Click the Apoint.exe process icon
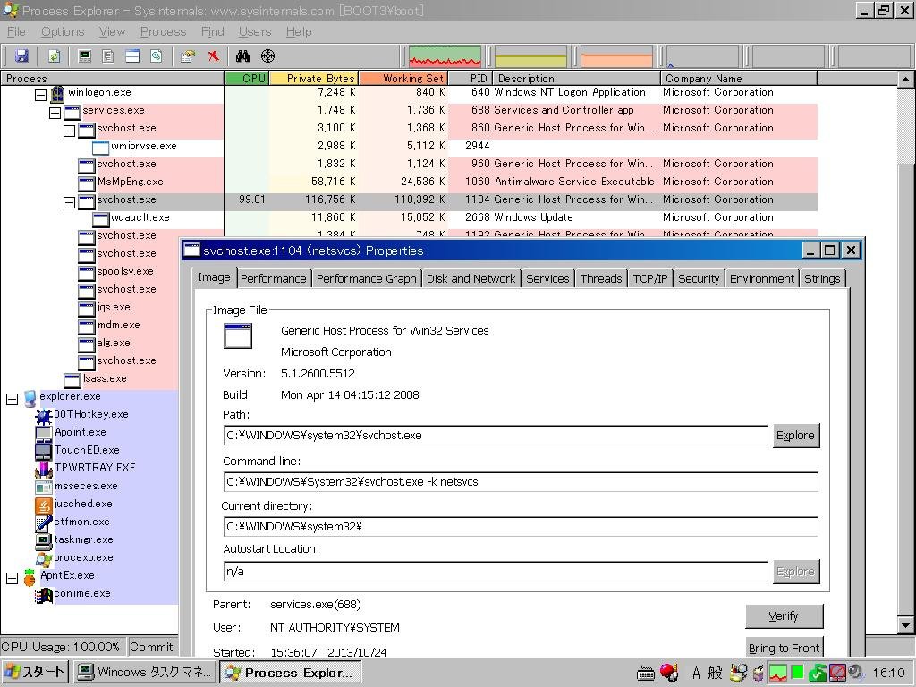 [x=44, y=434]
